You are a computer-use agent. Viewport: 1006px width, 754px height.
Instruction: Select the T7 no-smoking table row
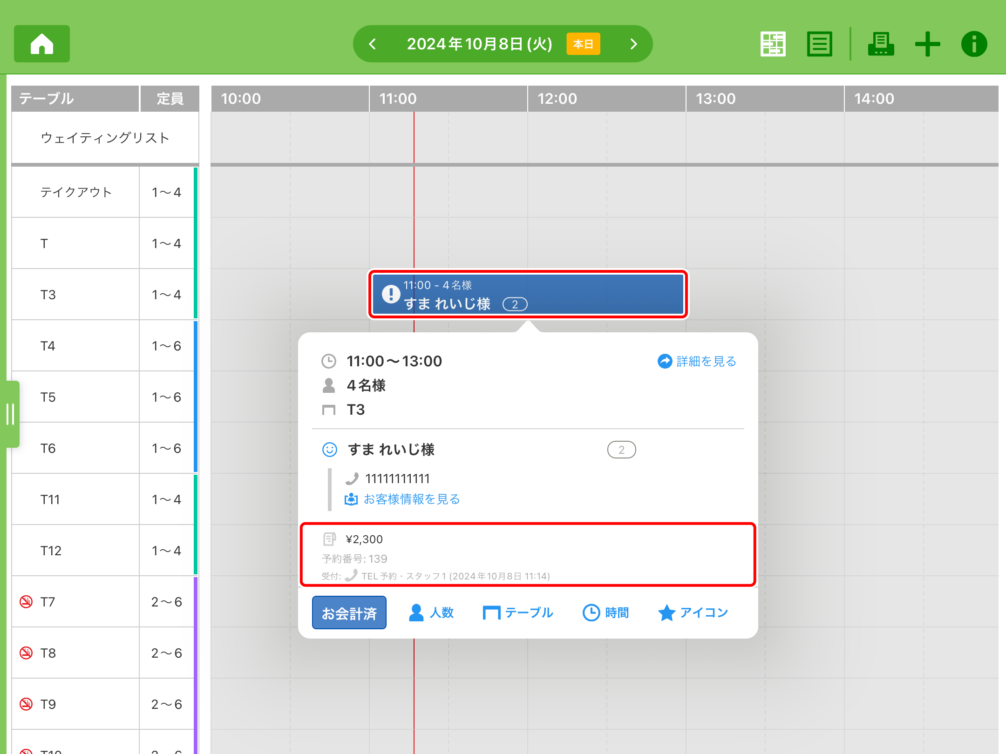coord(75,602)
